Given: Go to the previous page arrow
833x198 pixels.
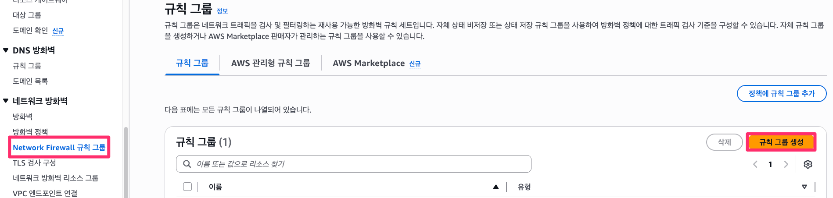Looking at the screenshot, I should [x=755, y=164].
